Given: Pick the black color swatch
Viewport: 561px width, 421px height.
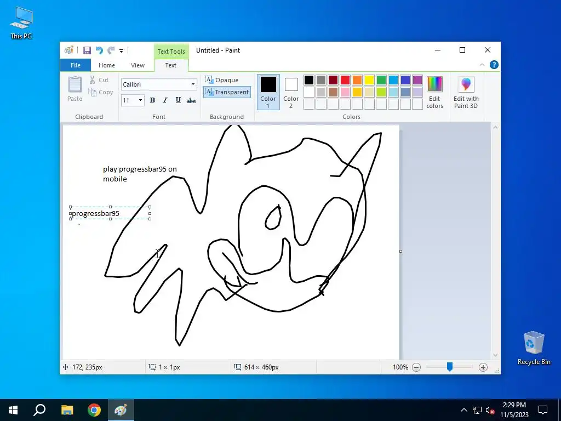Looking at the screenshot, I should [x=309, y=80].
